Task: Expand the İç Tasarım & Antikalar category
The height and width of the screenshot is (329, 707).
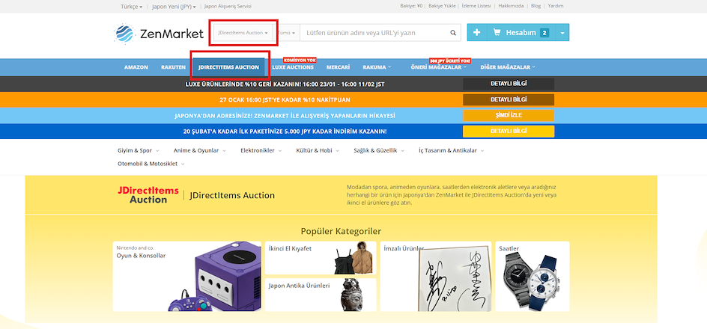Action: pos(452,151)
